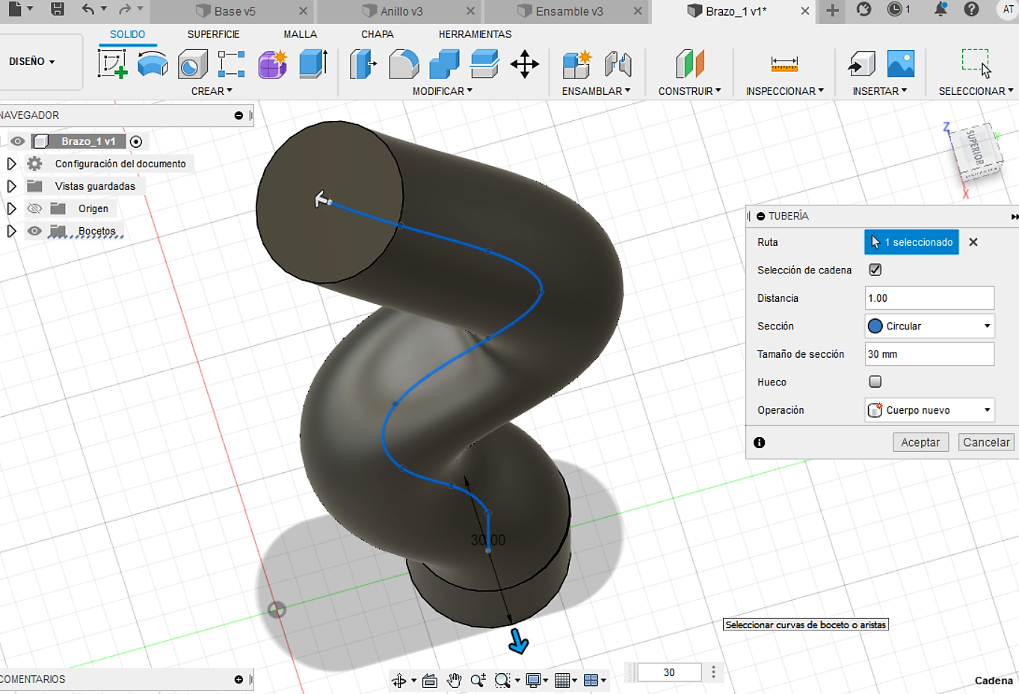Click the Redo arrow
Viewport: 1019px width, 694px height.
[x=125, y=9]
